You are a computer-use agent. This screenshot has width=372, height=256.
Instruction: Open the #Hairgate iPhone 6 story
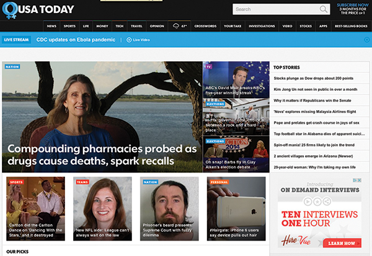click(236, 208)
